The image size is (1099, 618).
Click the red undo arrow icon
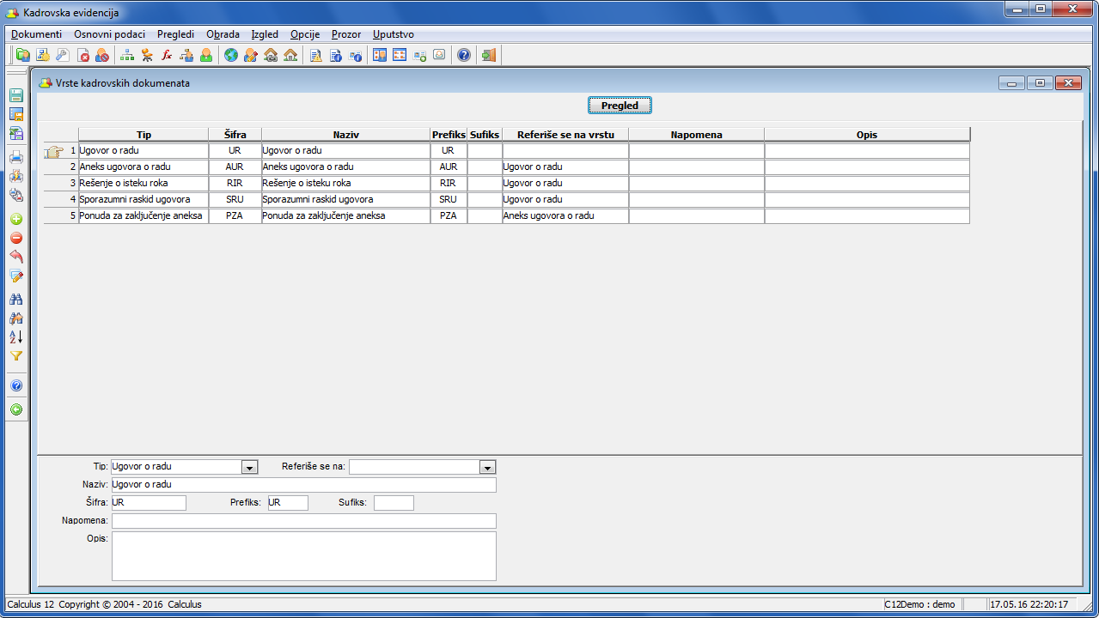point(15,257)
